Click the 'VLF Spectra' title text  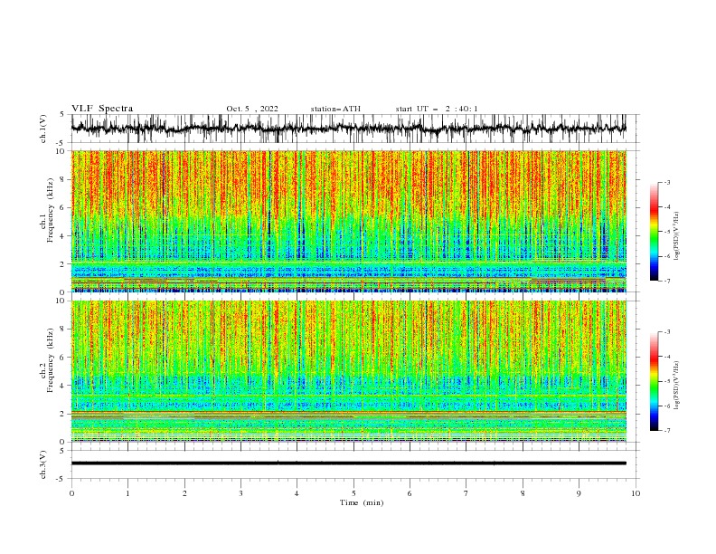tap(102, 109)
